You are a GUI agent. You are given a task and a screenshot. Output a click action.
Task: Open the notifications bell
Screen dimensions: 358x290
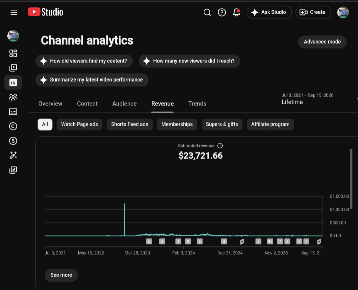[237, 12]
